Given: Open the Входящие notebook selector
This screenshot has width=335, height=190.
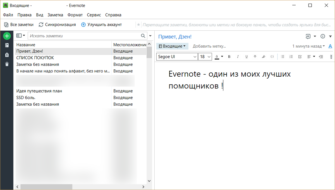Looking at the screenshot, I should click(172, 46).
